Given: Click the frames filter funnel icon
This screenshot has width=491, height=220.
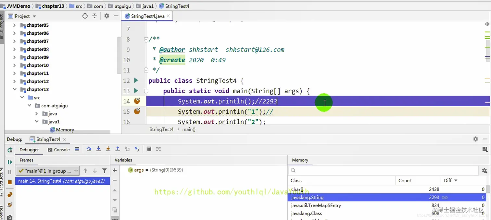Looking at the screenshot, I should coord(104,171).
